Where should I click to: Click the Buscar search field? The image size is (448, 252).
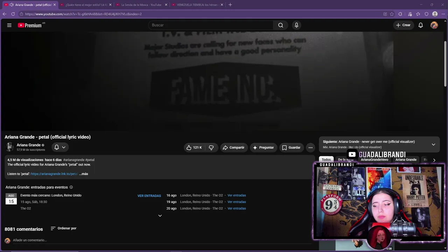(x=211, y=25)
